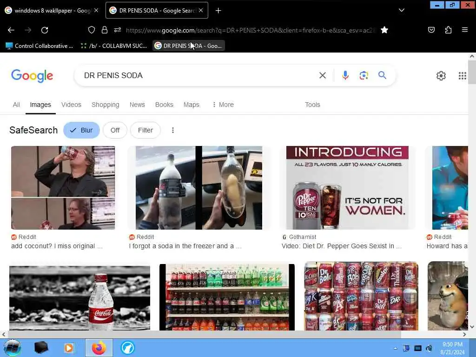Click the scroll down arrow

(x=472, y=327)
